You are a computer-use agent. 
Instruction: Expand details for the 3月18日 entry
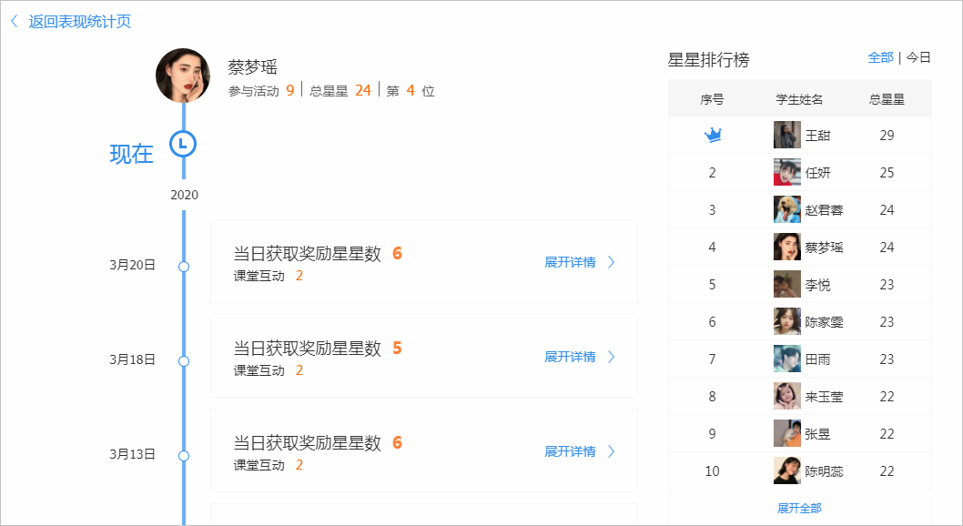[x=580, y=357]
